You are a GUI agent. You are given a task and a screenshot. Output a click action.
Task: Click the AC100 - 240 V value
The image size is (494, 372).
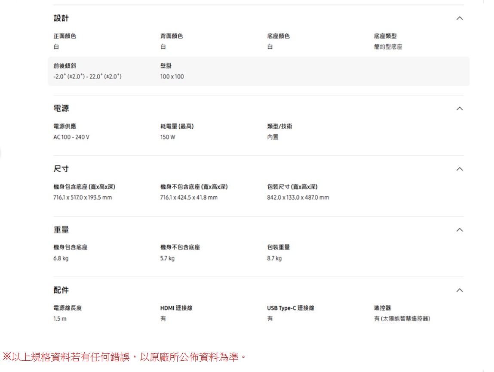click(x=71, y=137)
